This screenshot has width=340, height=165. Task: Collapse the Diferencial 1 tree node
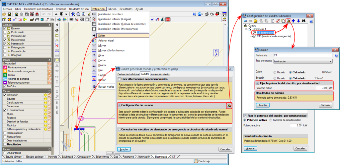pos(245,29)
